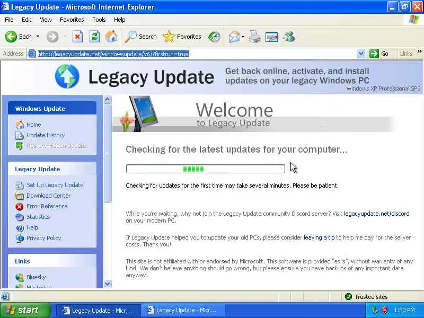
Task: Click the Windows flag logo in menu bar
Action: click(414, 20)
